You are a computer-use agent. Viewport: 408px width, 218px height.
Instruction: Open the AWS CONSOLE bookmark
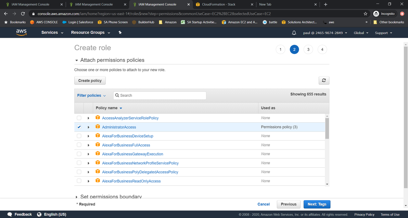tap(44, 22)
